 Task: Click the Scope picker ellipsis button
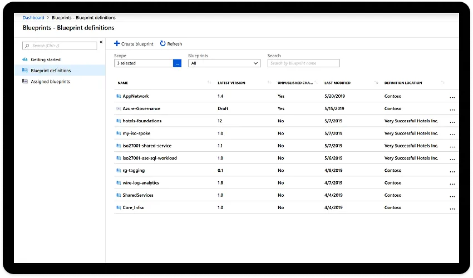point(178,63)
